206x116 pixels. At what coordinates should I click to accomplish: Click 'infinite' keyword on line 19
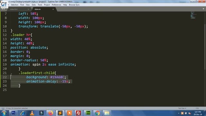tap(66, 64)
